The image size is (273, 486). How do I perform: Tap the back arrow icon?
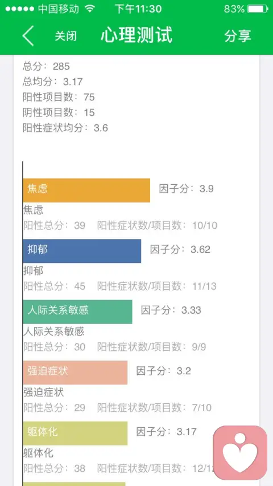click(x=28, y=36)
